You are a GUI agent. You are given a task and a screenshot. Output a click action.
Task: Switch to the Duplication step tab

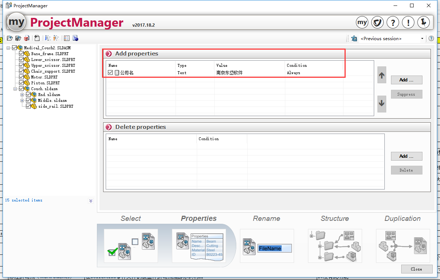[403, 246]
